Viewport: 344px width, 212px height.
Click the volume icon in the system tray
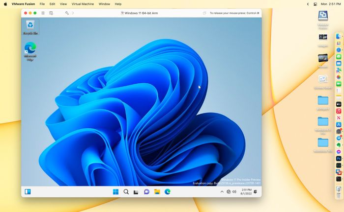(234, 191)
